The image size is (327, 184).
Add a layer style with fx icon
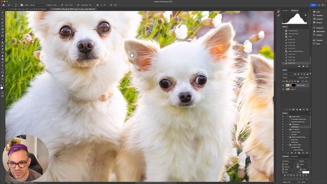pos(290,109)
